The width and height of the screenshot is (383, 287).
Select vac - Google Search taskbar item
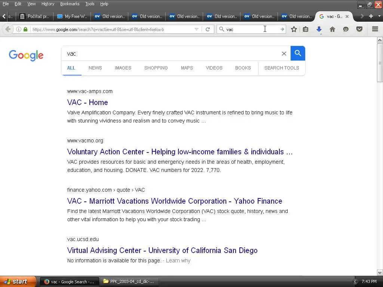click(x=69, y=282)
